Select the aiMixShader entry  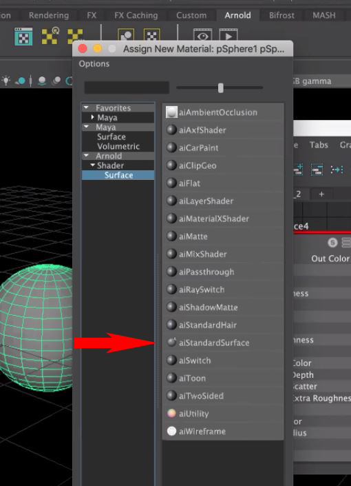click(223, 254)
